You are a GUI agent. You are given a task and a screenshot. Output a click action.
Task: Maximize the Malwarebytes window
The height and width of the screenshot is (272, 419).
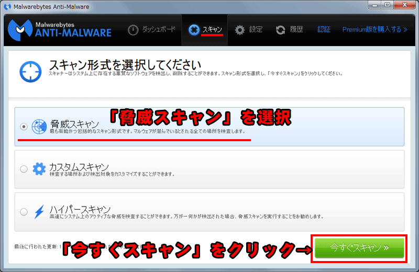pos(387,5)
